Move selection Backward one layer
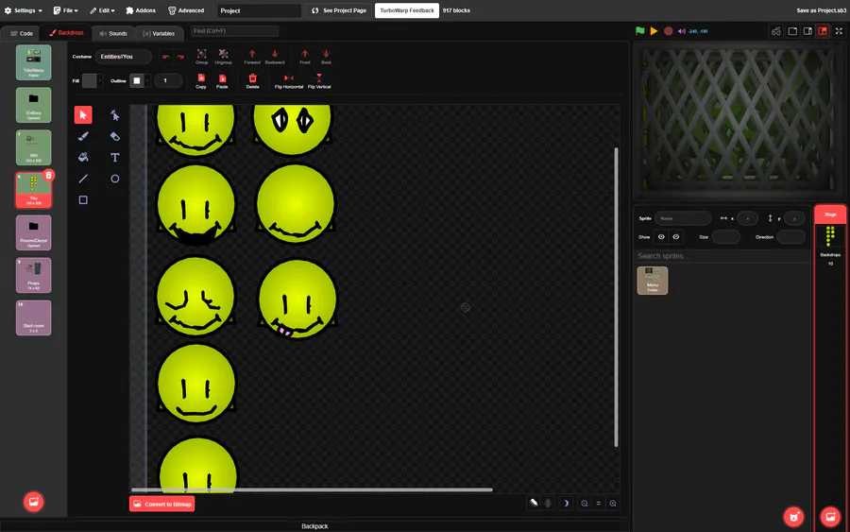Image resolution: width=850 pixels, height=532 pixels. 275,57
